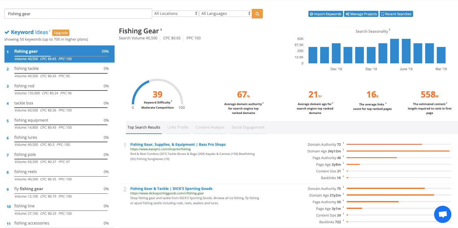Screen dimensions: 458x228
Task: Open Recent Searches
Action: [396, 14]
